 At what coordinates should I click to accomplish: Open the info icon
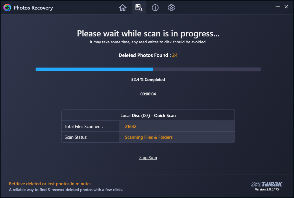pos(155,8)
